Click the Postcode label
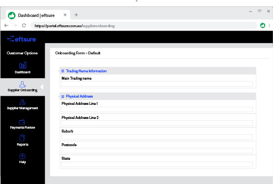 69,145
